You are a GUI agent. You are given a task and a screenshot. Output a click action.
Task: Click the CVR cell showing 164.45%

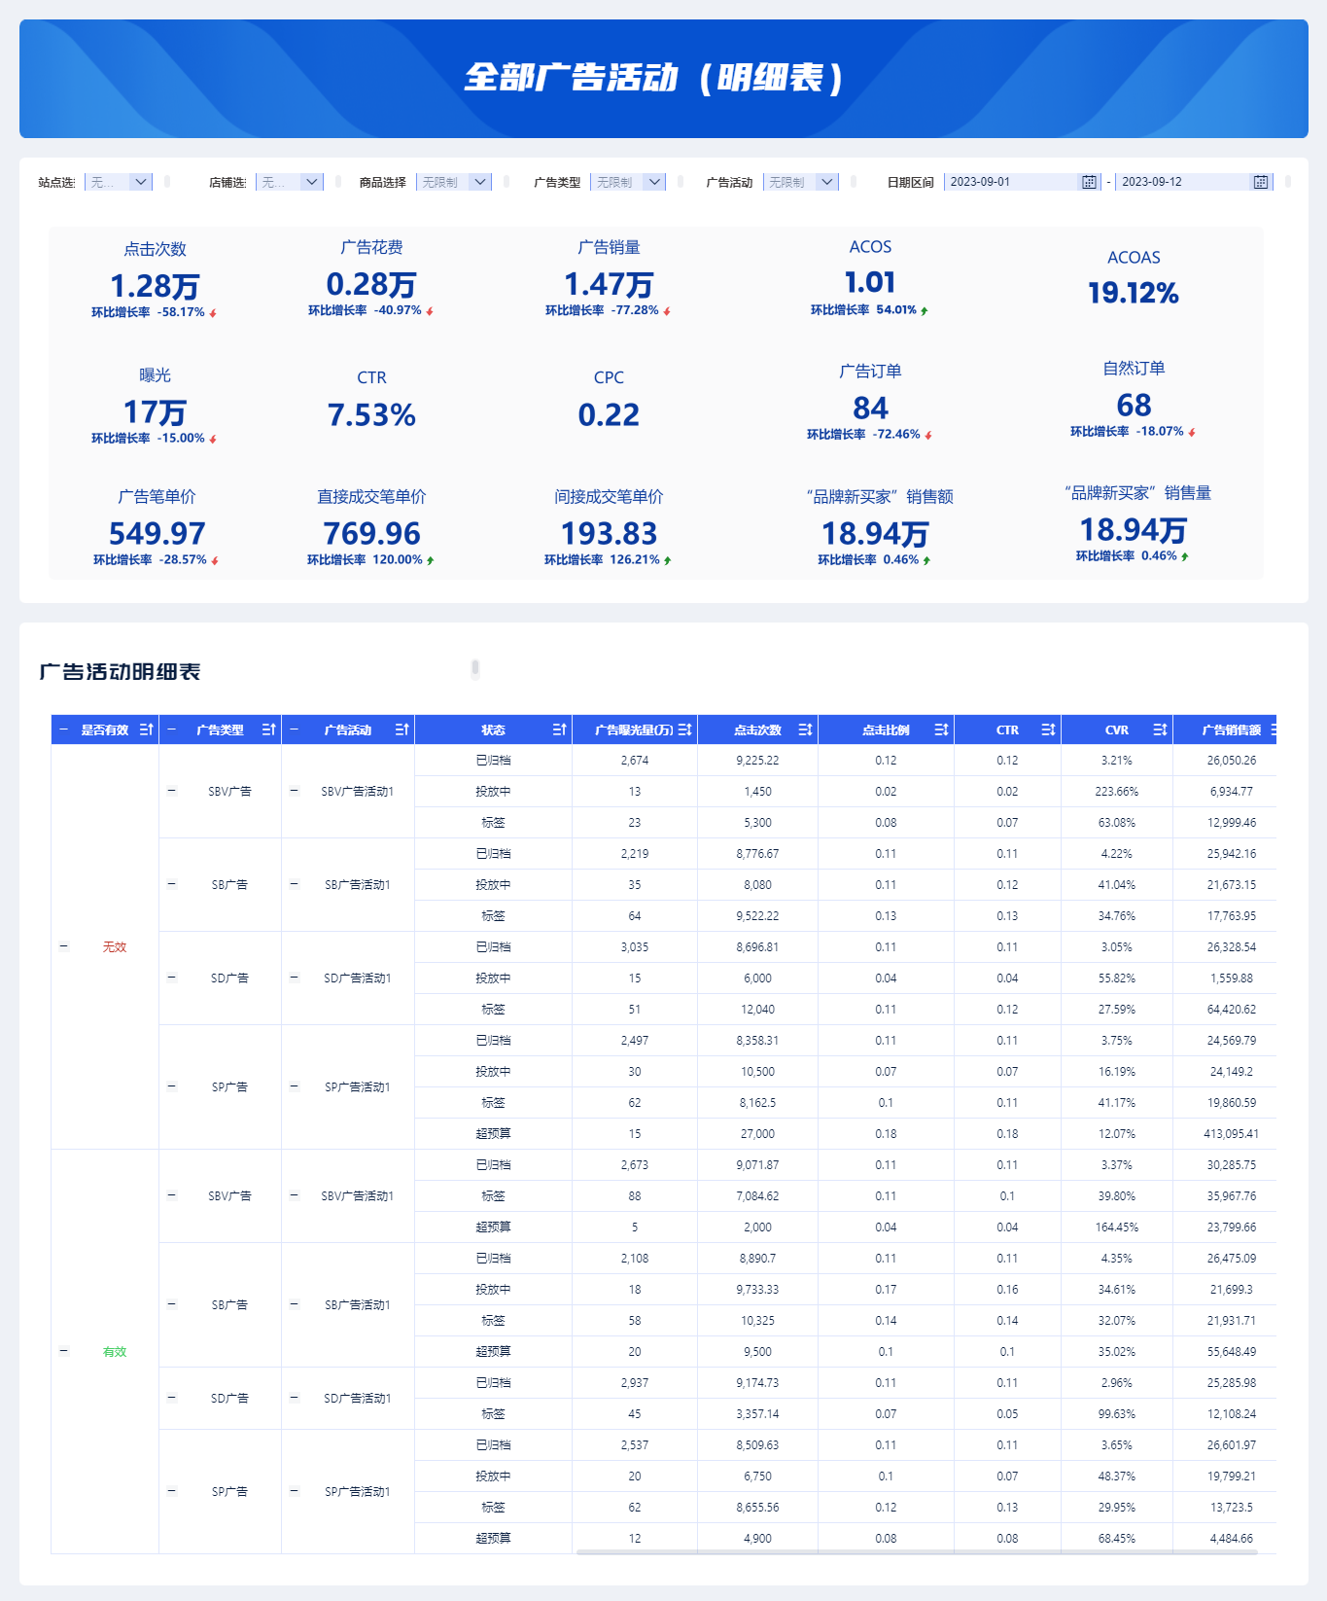coord(1116,1227)
